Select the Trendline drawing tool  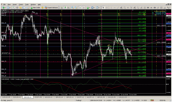pyautogui.click(x=118, y=8)
